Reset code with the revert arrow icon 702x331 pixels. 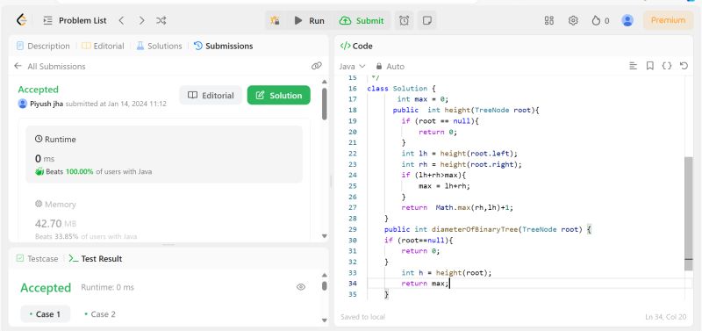[x=684, y=66]
